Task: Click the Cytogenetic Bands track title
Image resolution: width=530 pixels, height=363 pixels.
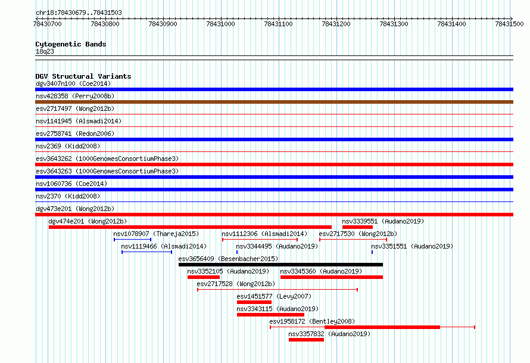Action: 71,44
